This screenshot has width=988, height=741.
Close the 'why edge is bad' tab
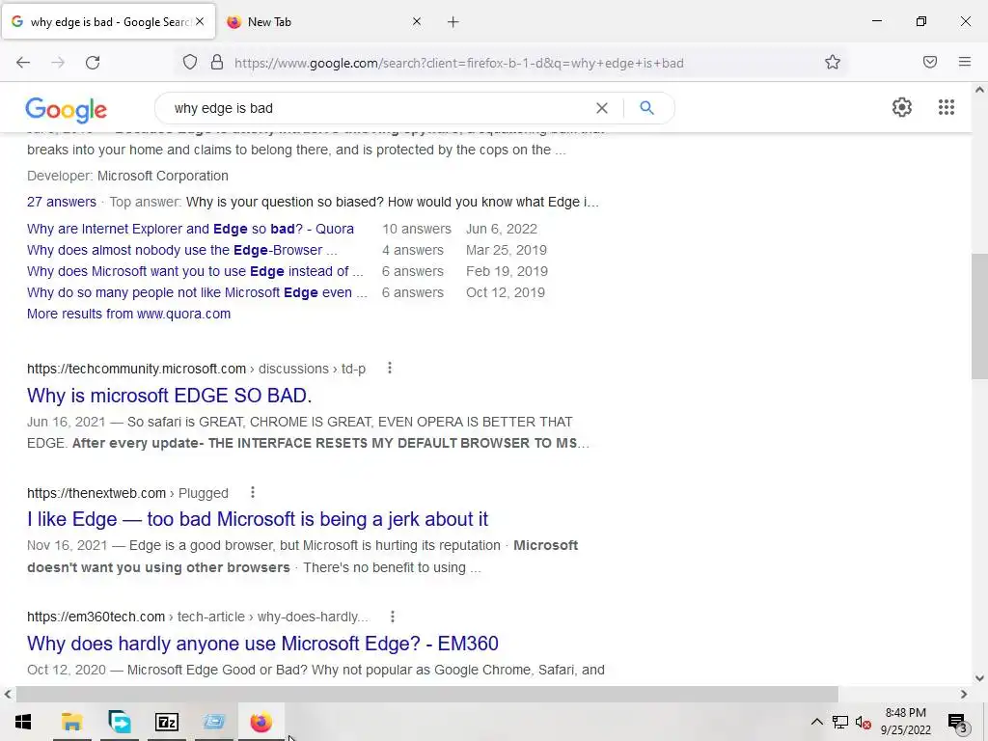click(200, 21)
